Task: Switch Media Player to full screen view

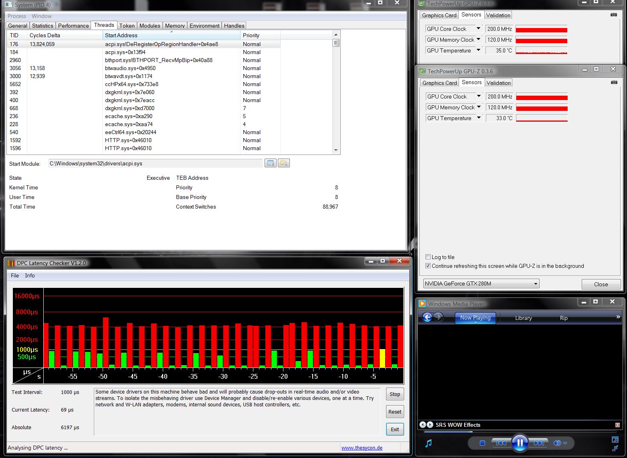Action: 615,440
